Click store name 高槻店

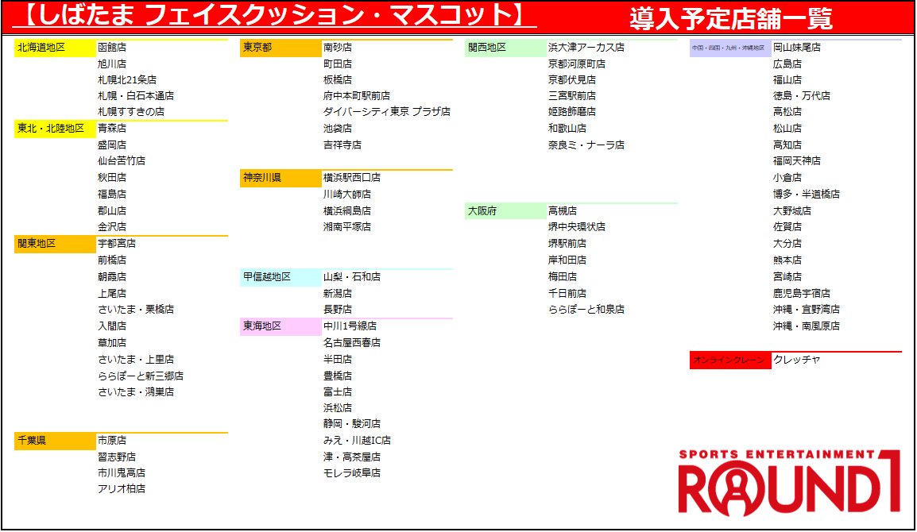click(562, 210)
